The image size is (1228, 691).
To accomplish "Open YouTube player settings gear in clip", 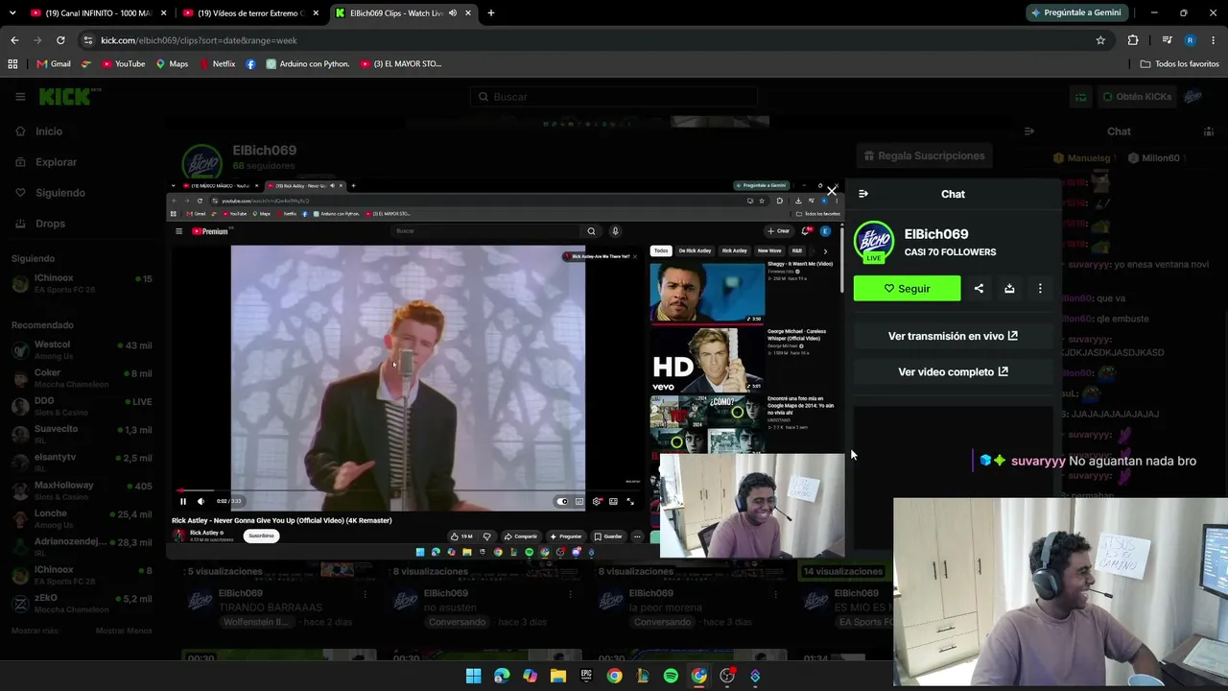I will click(x=597, y=501).
